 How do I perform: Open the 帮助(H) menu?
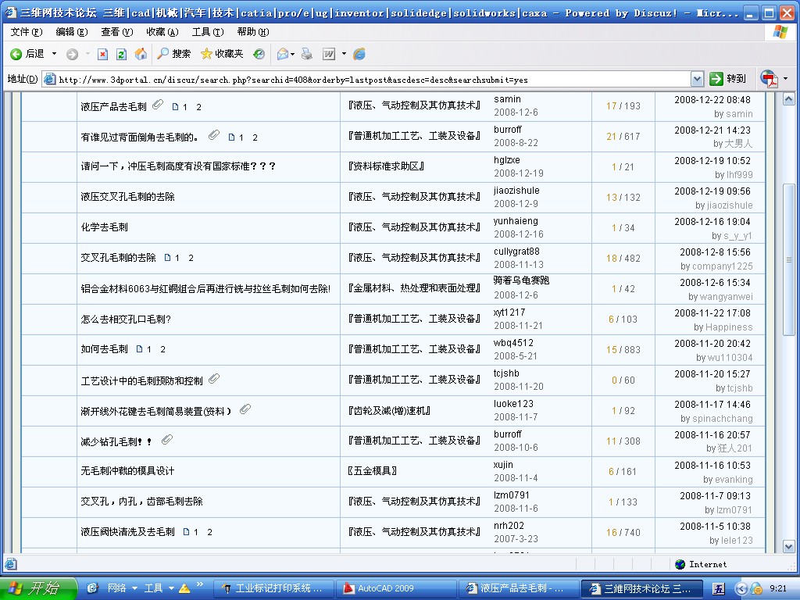click(x=253, y=32)
